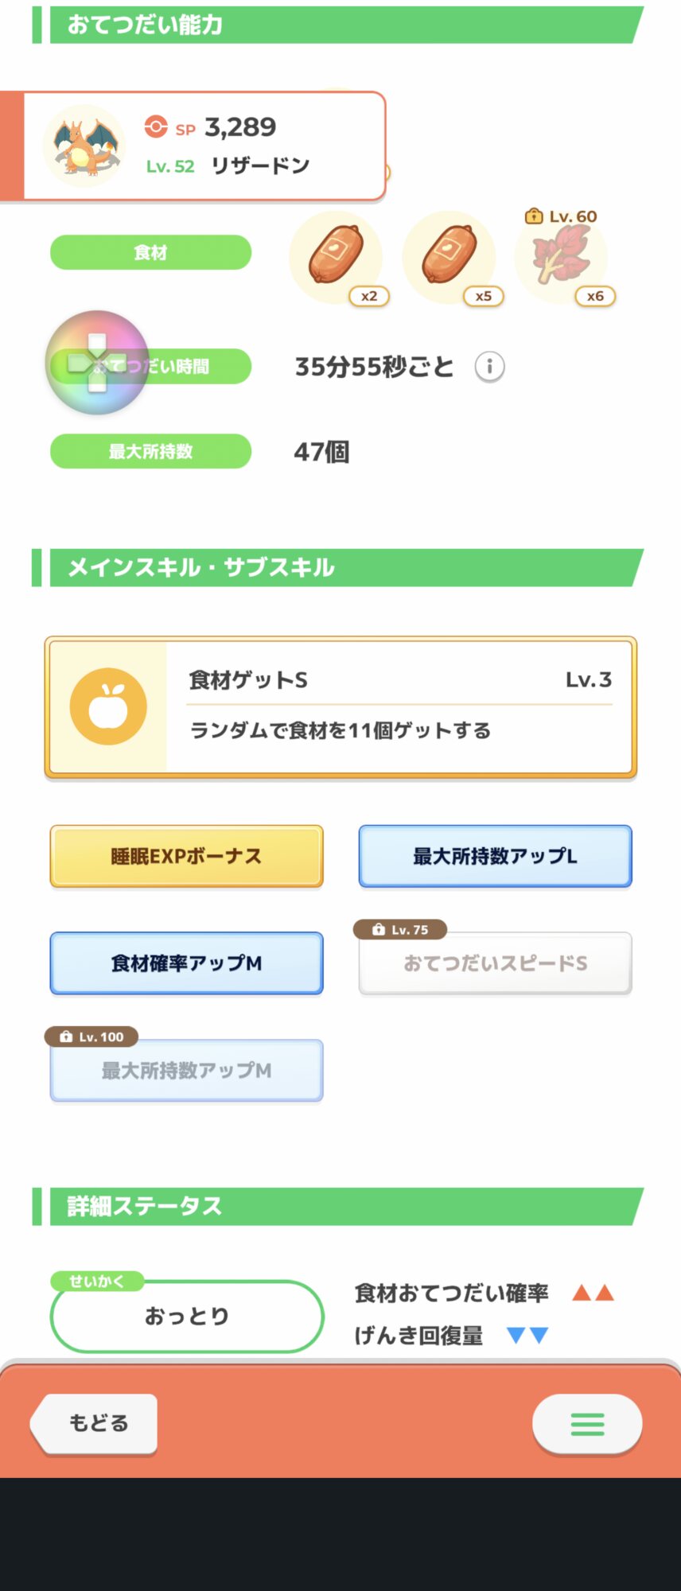This screenshot has height=1591, width=681.
Task: Click the 最大所持数 green label
Action: [x=150, y=451]
